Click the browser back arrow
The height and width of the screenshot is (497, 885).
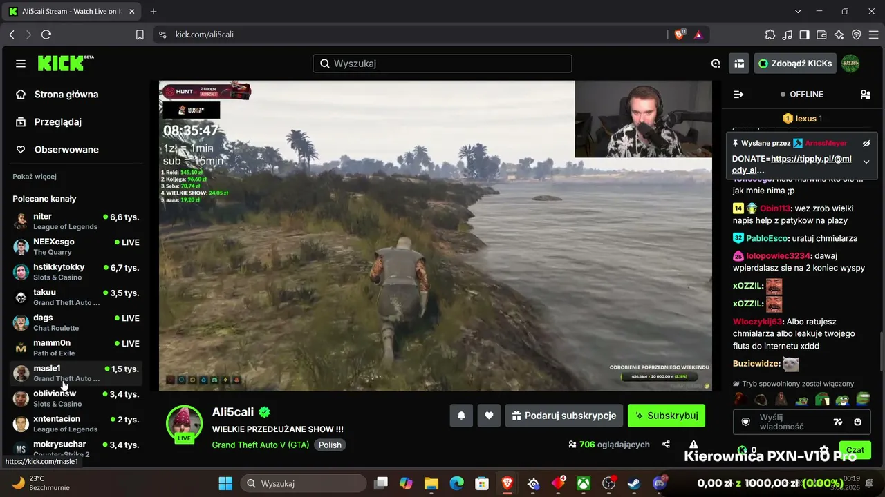point(12,35)
